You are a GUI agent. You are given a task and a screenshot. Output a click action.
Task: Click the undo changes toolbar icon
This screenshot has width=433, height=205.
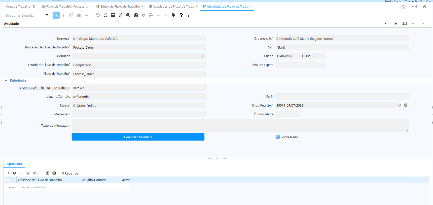pos(98,15)
